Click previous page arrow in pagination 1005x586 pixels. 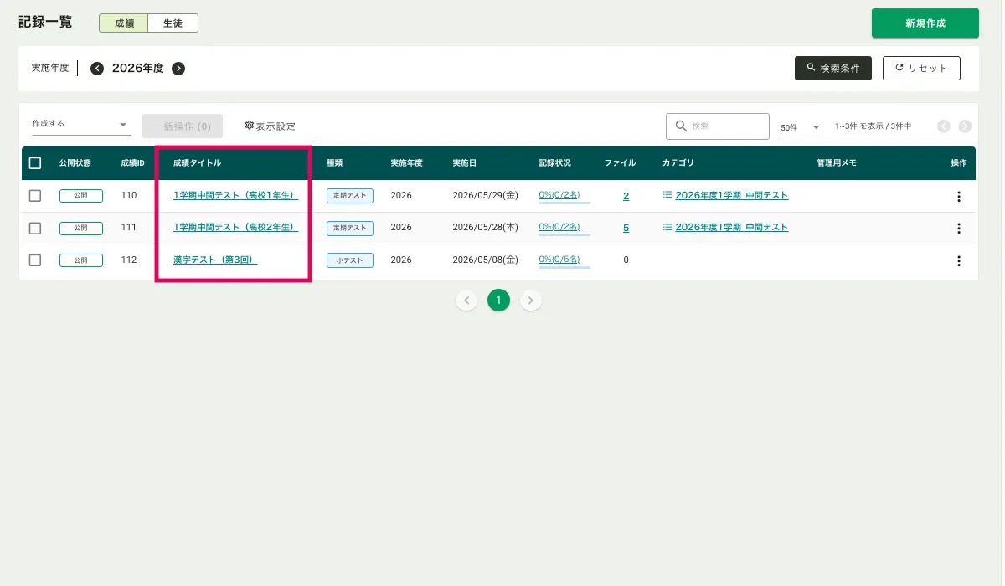click(x=466, y=301)
